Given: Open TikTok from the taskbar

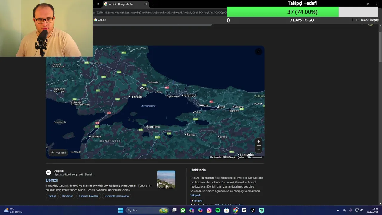Looking at the screenshot, I should coord(253,210).
